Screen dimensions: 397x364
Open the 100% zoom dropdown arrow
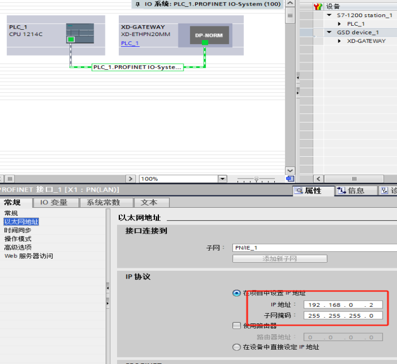[222, 179]
